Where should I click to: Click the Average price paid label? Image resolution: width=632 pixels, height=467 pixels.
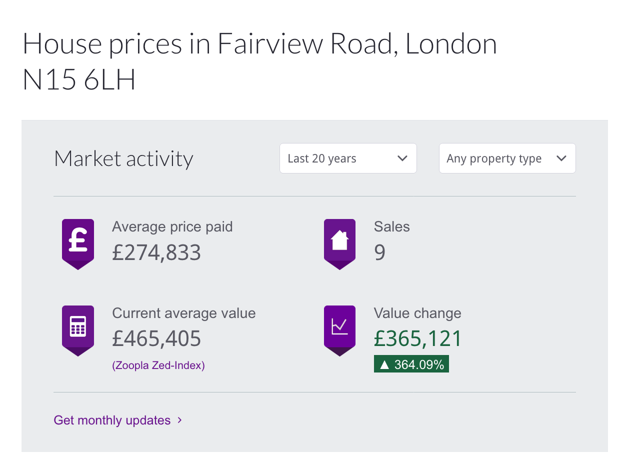click(172, 226)
